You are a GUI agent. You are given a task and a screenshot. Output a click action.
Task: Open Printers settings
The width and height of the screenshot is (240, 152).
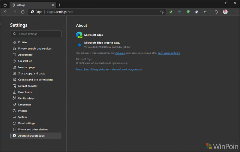click(x=36, y=111)
